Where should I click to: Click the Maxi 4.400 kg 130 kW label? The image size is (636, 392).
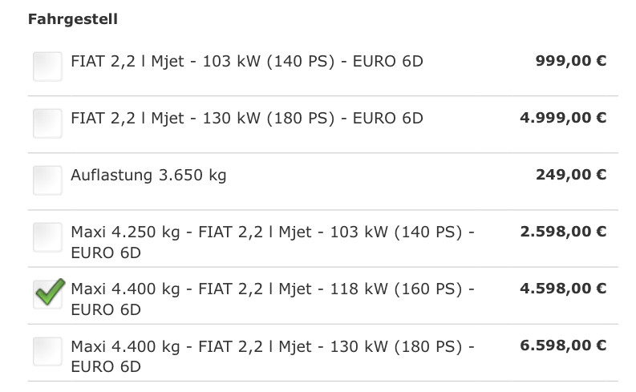(x=273, y=356)
